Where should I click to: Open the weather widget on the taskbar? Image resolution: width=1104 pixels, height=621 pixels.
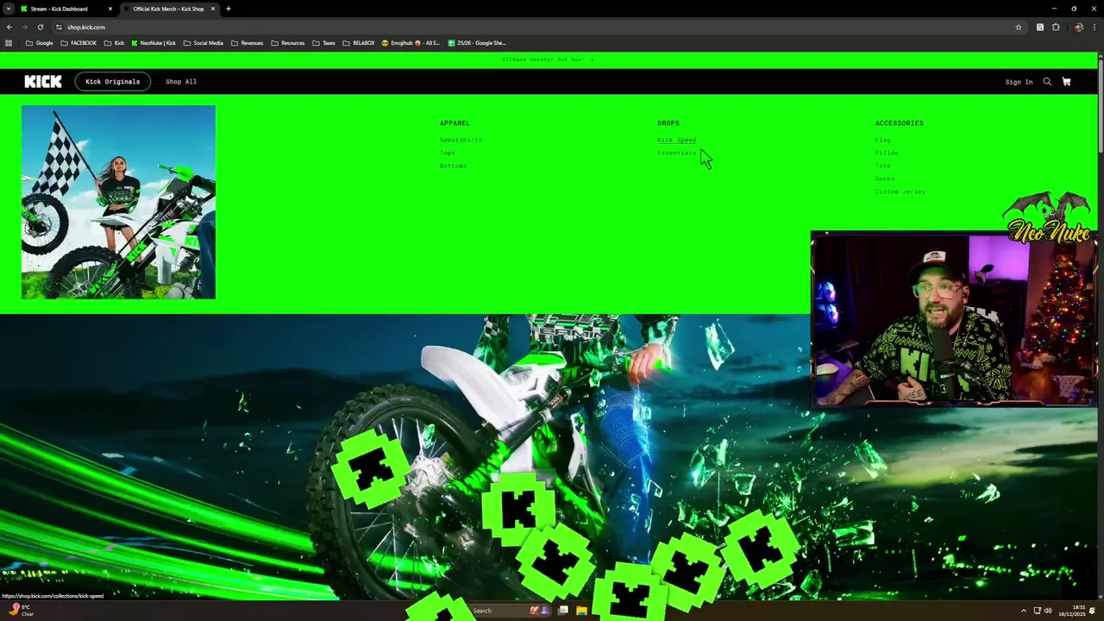(x=22, y=610)
